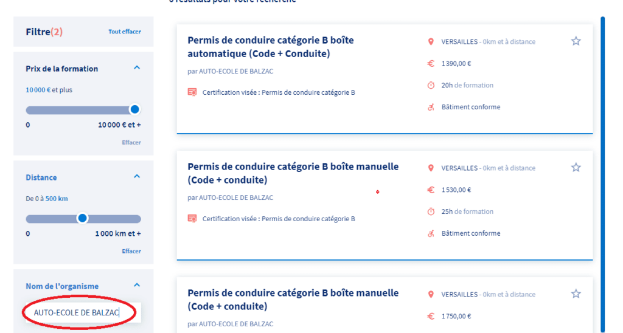Click the price slider handle
Viewport: 623px width, 333px height.
[x=134, y=109]
